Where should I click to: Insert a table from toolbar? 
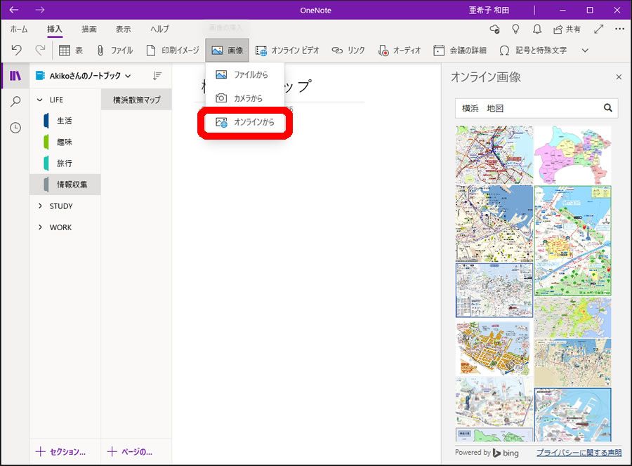72,51
